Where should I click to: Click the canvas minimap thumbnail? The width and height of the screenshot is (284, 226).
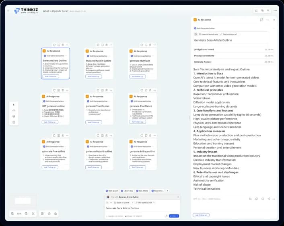click(x=23, y=201)
